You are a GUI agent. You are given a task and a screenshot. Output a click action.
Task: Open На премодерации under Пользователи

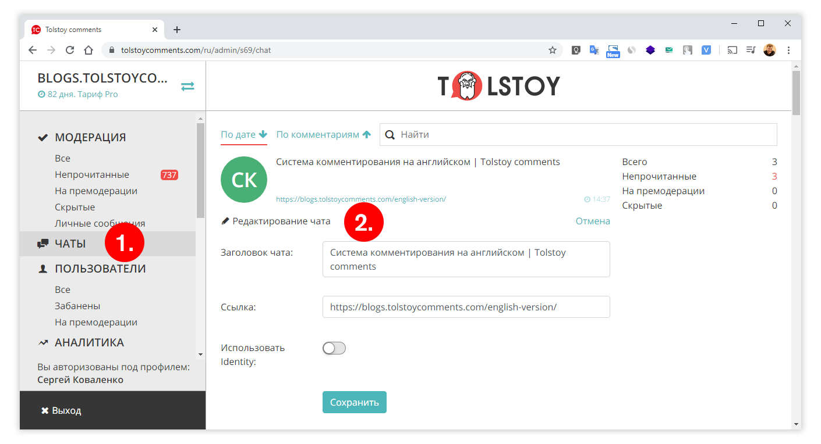coord(96,322)
